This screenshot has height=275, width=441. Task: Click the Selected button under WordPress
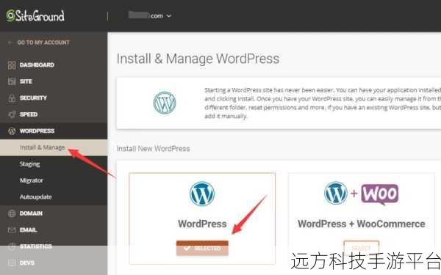(x=202, y=248)
